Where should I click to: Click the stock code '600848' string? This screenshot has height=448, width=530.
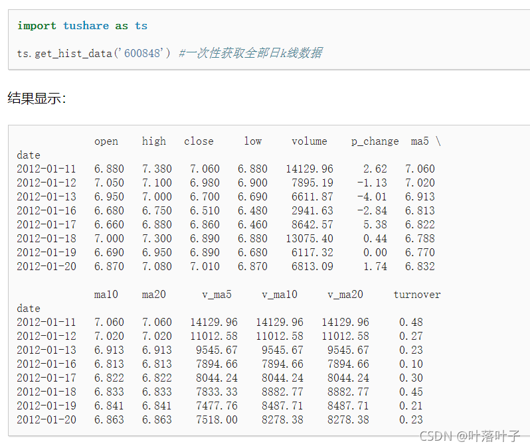(x=142, y=53)
